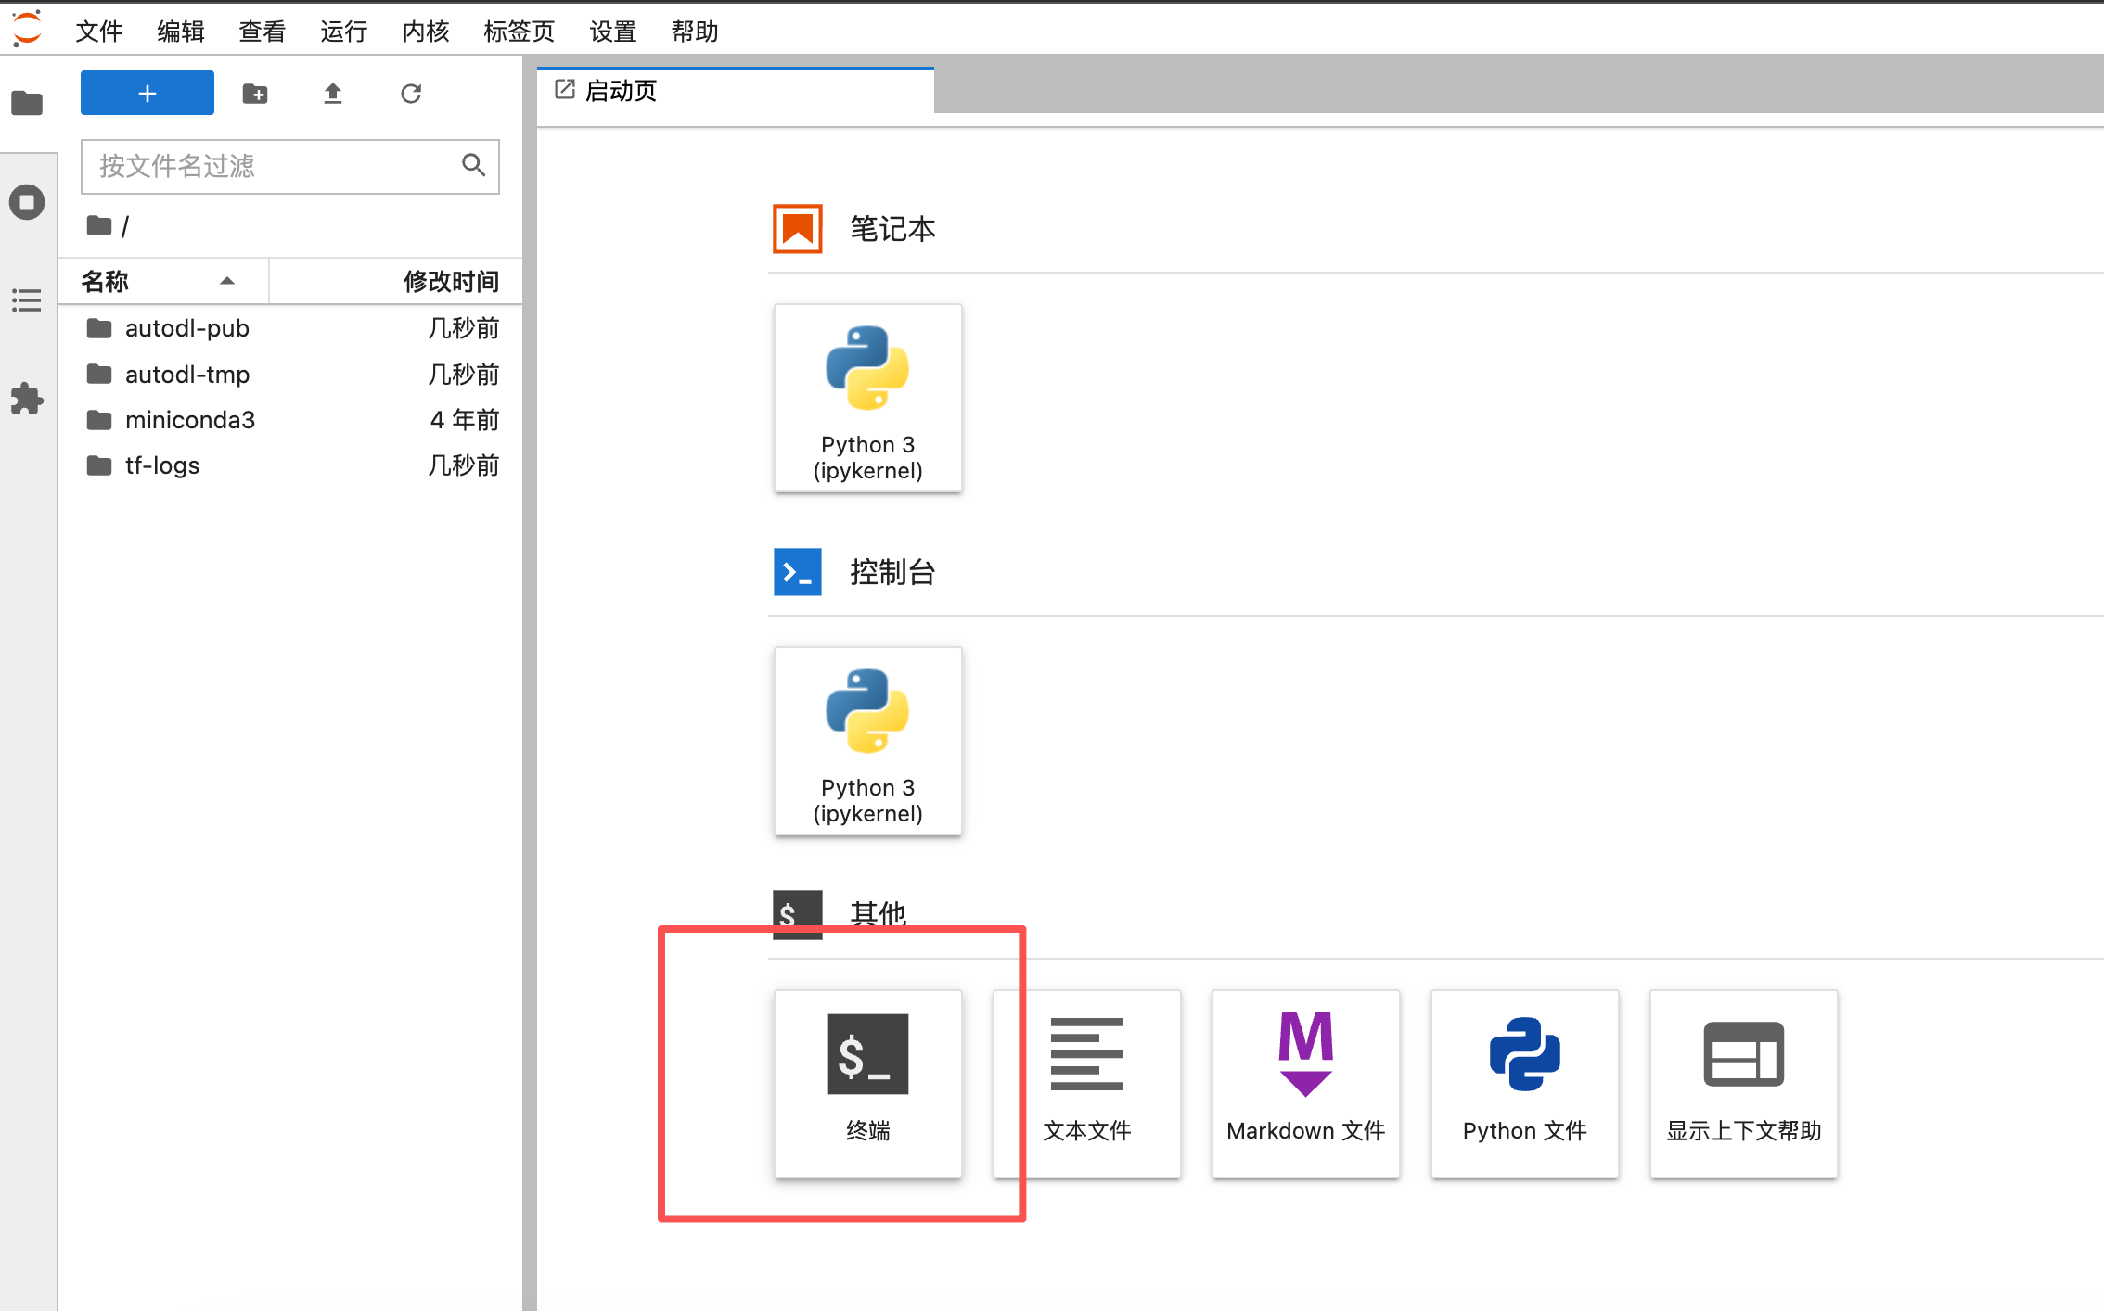Click the new folder toolbar icon
The height and width of the screenshot is (1311, 2104).
point(255,94)
